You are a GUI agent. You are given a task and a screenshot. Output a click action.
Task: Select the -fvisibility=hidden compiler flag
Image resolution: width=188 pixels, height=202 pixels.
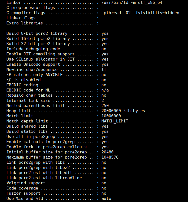156,13
